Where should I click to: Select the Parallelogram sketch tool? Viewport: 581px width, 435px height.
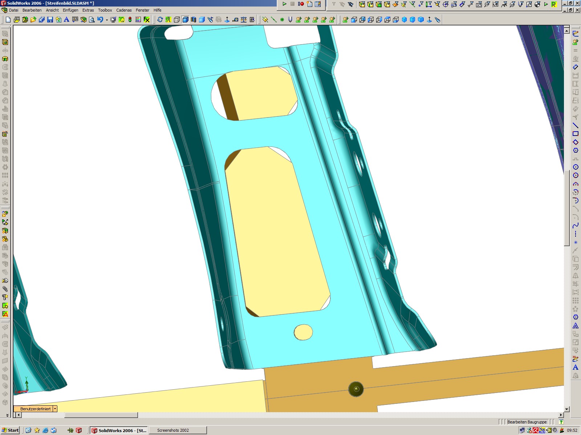(576, 142)
